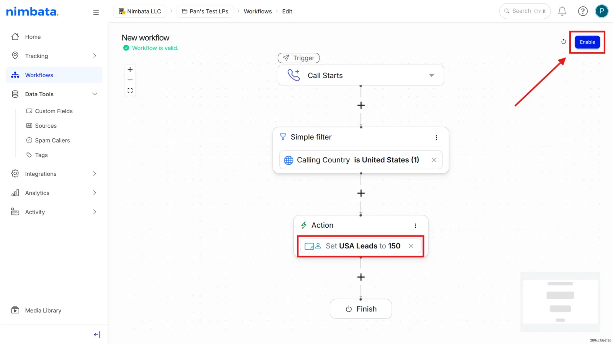Open the help question mark icon
Image resolution: width=613 pixels, height=344 pixels.
point(583,11)
